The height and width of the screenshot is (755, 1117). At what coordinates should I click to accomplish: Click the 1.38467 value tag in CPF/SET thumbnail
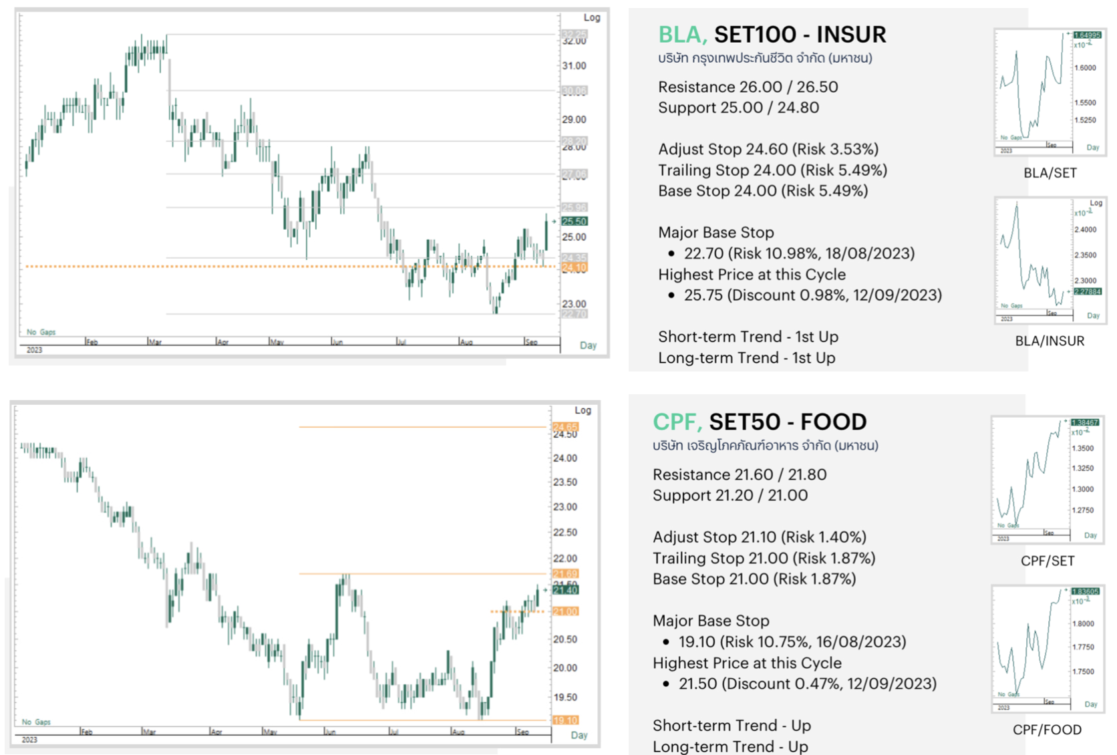click(1084, 422)
